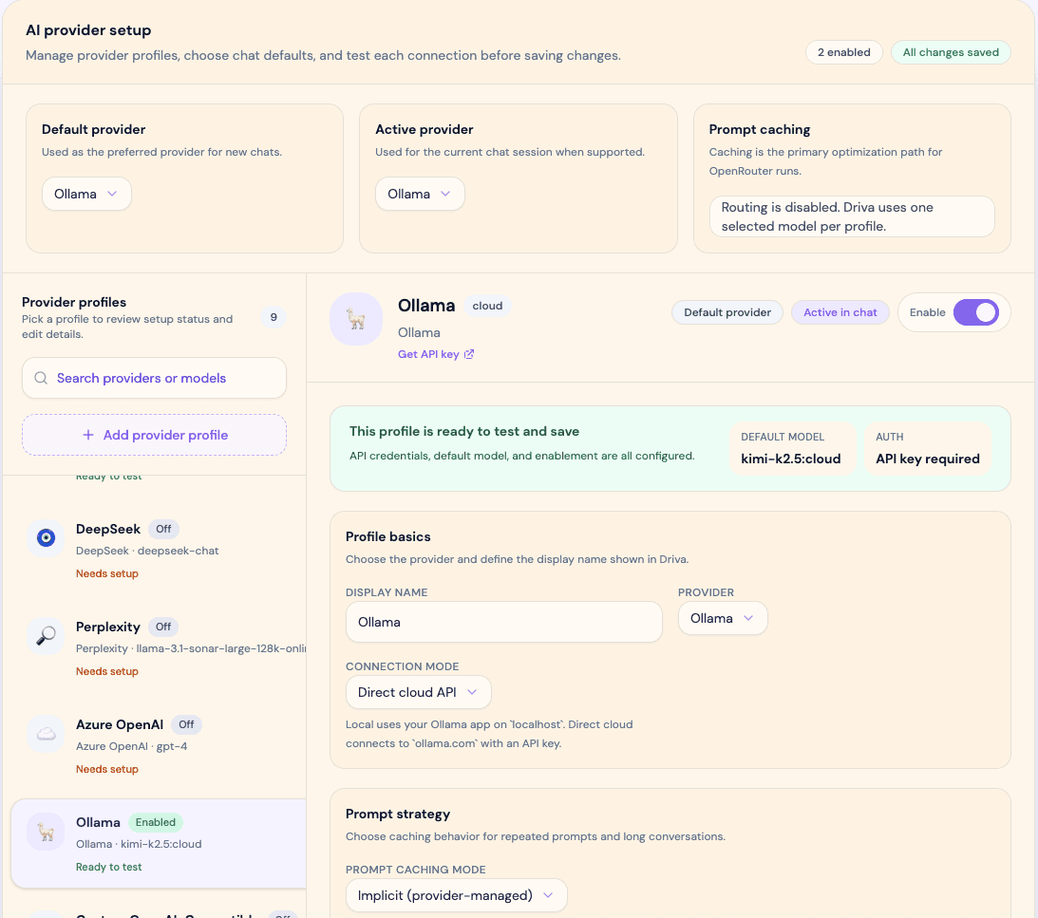Expand the Prompt Caching Mode dropdown
The height and width of the screenshot is (918, 1038).
pos(456,895)
